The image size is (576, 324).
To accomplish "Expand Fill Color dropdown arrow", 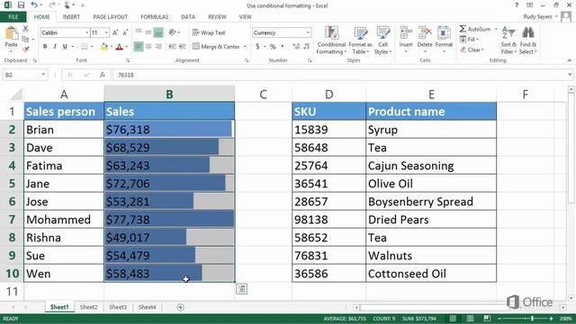I will click(x=112, y=47).
